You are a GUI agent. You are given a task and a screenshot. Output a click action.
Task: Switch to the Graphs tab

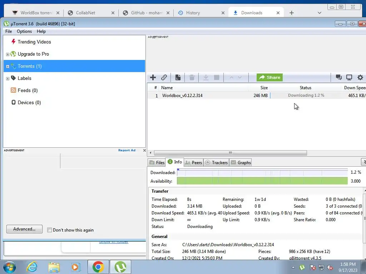click(x=241, y=162)
